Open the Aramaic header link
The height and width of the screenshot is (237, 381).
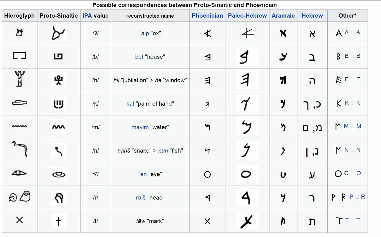[283, 16]
